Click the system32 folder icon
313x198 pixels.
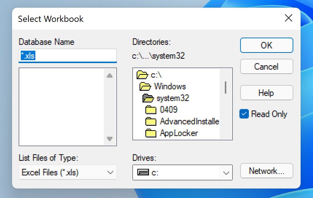click(x=148, y=98)
